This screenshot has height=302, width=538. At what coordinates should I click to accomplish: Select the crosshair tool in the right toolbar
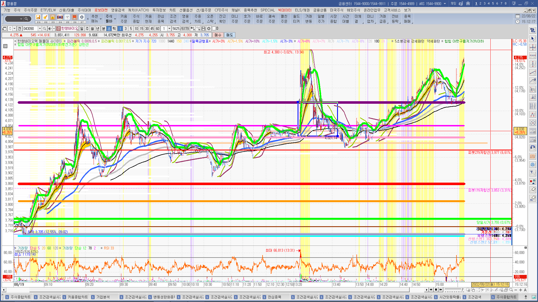[533, 47]
